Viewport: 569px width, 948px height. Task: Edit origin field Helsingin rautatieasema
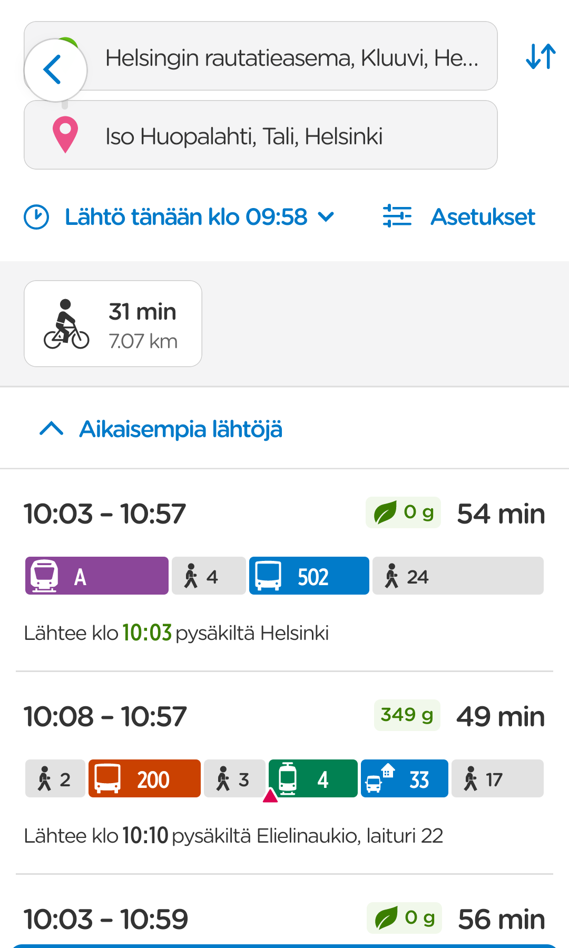pos(261,56)
